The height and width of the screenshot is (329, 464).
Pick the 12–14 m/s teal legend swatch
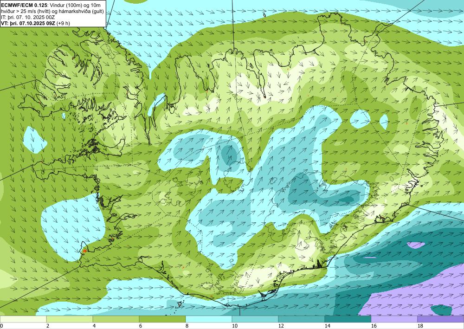(x=302, y=319)
